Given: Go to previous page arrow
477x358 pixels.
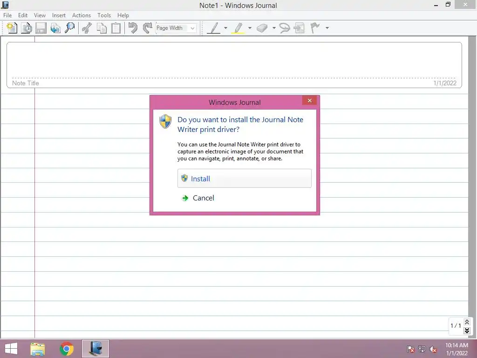Looking at the screenshot, I should coord(467,322).
